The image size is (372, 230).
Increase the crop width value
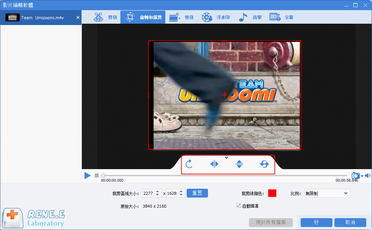pyautogui.click(x=158, y=191)
